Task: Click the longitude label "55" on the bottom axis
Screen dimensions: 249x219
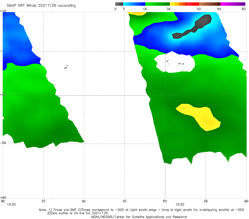Action: pos(206,201)
